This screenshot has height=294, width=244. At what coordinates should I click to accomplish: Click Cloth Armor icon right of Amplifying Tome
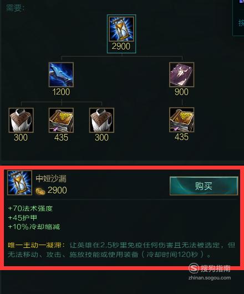(101, 120)
